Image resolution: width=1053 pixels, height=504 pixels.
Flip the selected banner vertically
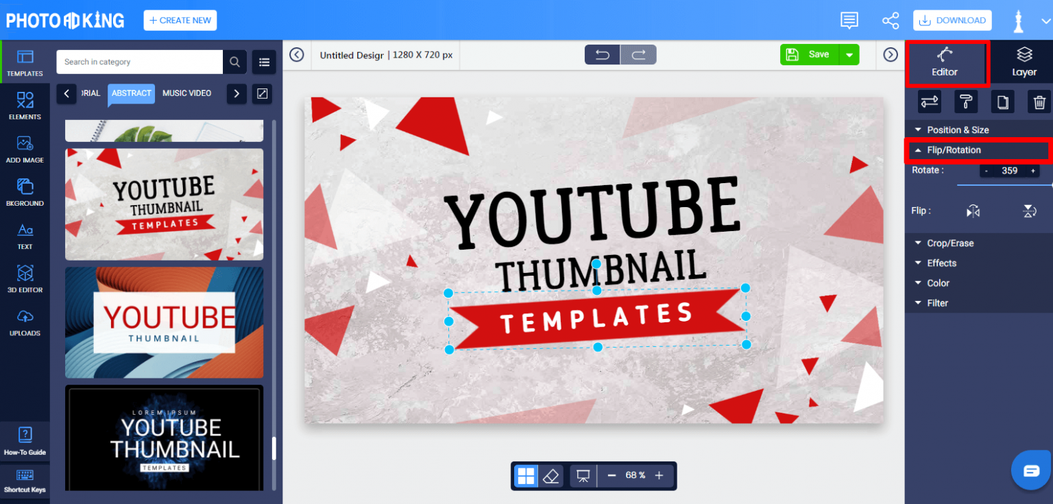[x=1029, y=211]
